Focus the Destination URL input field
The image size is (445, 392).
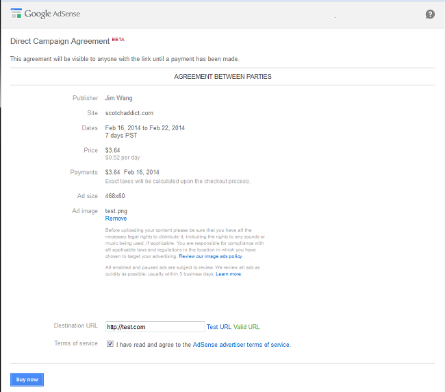[155, 327]
